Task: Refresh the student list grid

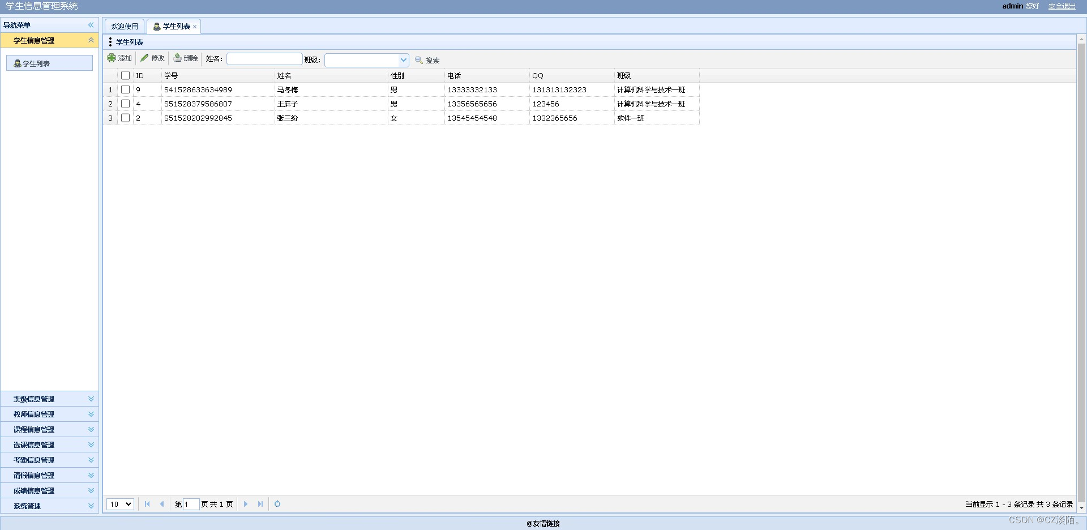Action: (x=277, y=504)
